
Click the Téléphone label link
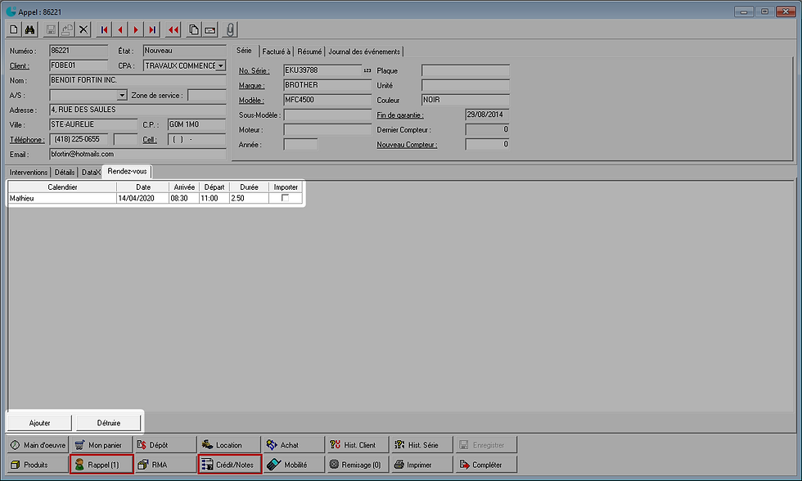click(x=27, y=140)
